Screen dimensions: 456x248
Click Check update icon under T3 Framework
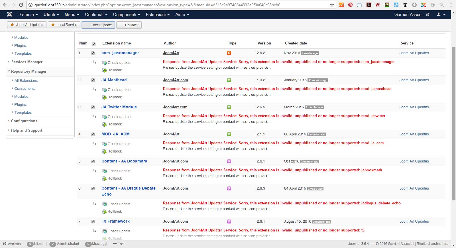point(104,231)
